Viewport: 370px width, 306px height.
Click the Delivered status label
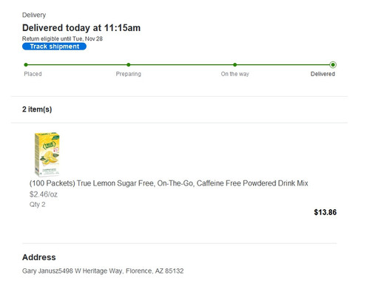coord(323,74)
